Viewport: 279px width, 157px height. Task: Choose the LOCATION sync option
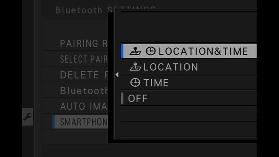pyautogui.click(x=189, y=67)
